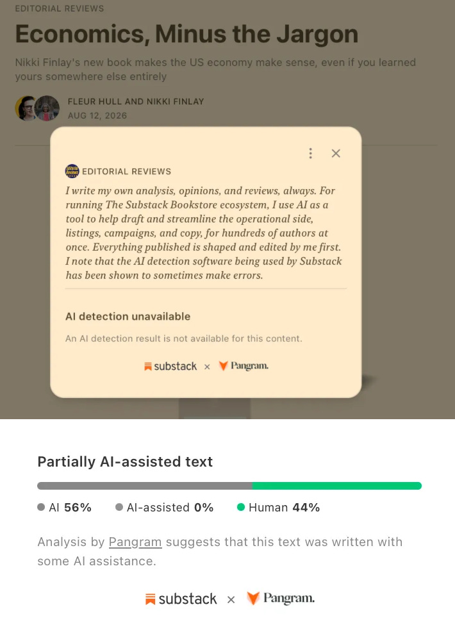This screenshot has width=455, height=623.
Task: Click the Editorial Reviews publication logo icon
Action: tap(72, 171)
